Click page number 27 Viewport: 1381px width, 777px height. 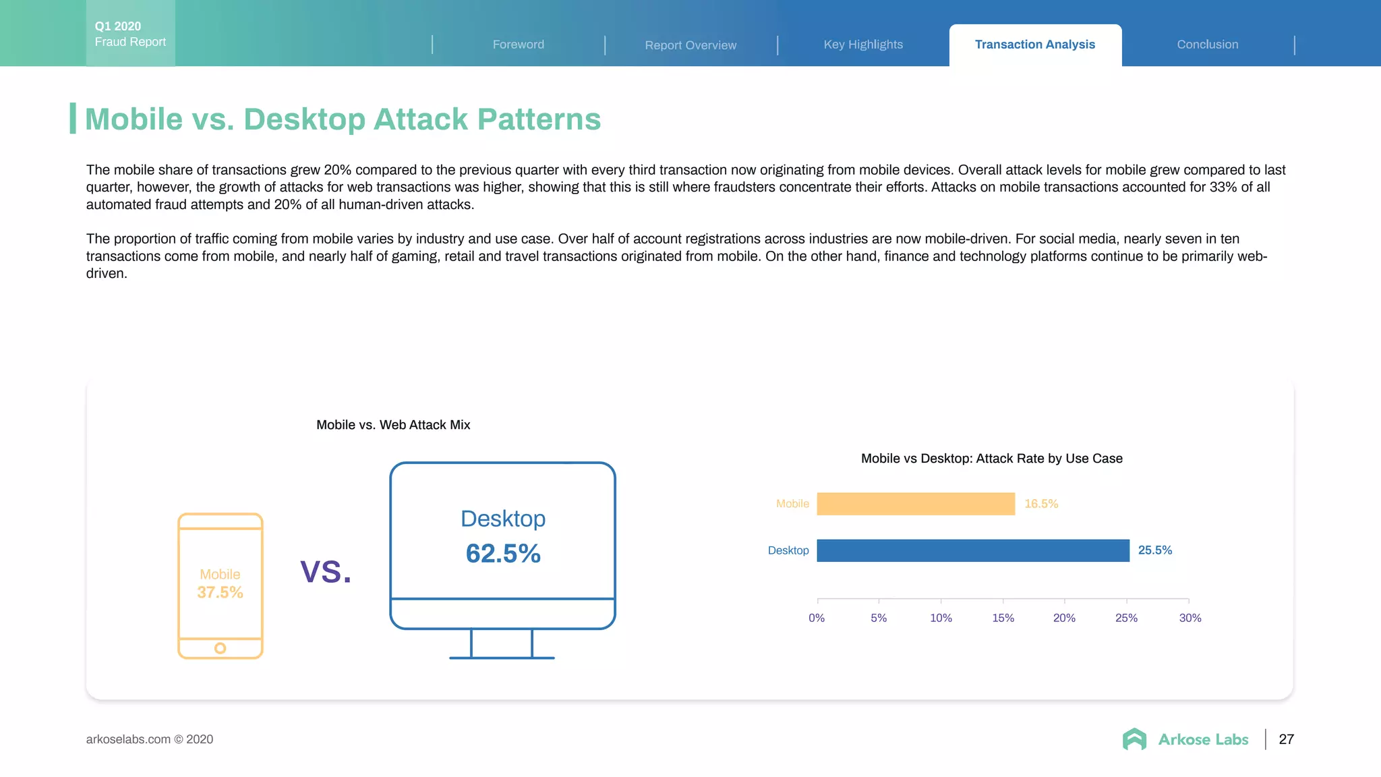click(x=1286, y=739)
